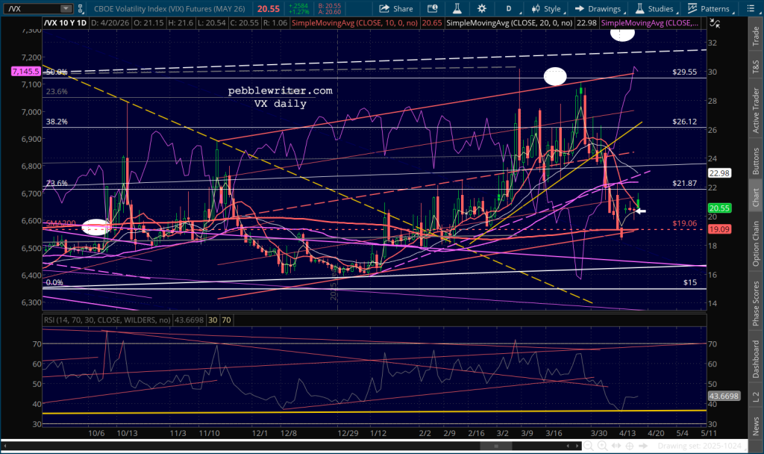764x454 pixels.
Task: Click the Share button
Action: [x=396, y=9]
